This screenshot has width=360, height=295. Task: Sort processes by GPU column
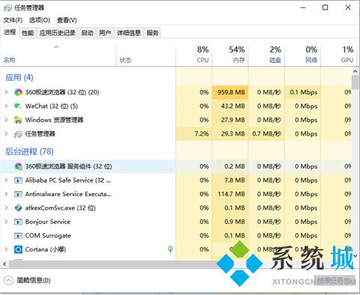pyautogui.click(x=338, y=55)
